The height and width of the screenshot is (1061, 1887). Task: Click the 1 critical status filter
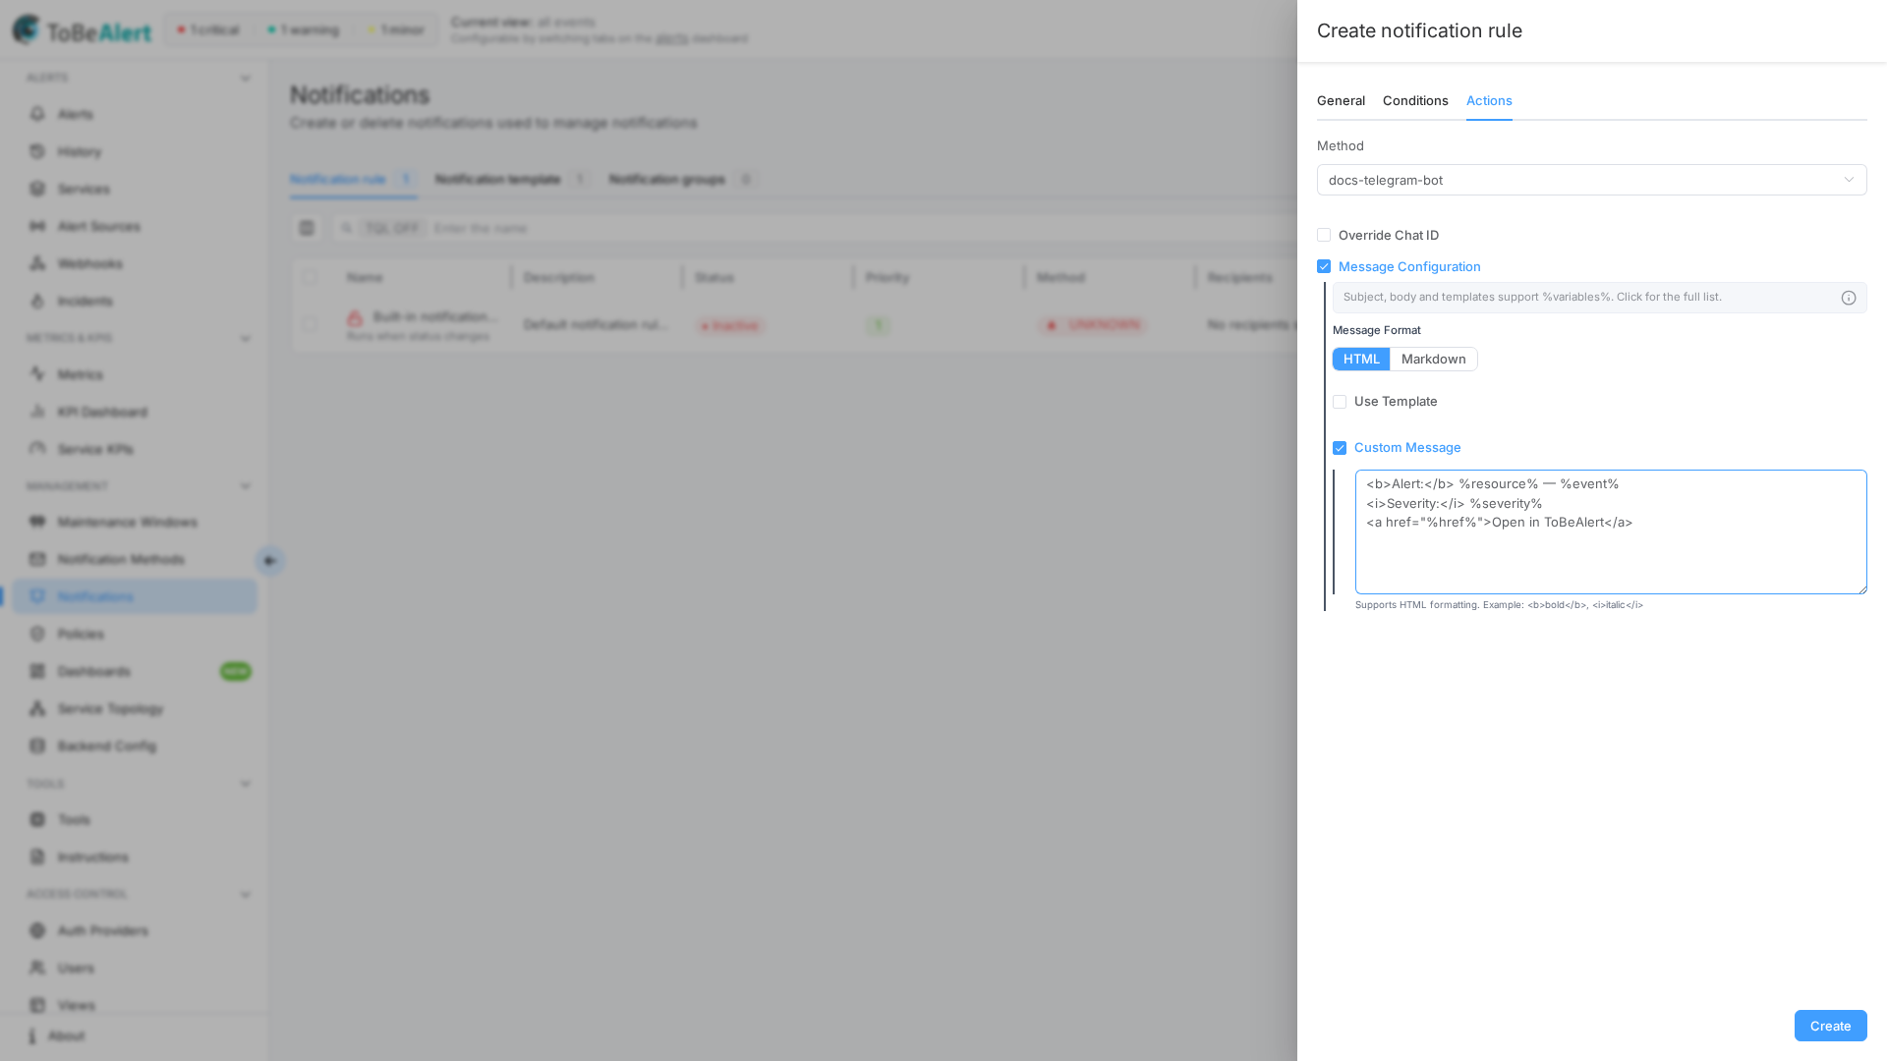[207, 29]
